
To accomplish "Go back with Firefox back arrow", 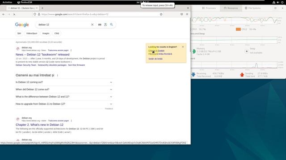I will coord(4,14).
